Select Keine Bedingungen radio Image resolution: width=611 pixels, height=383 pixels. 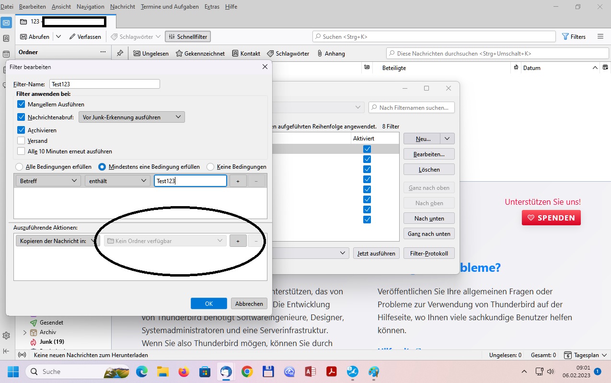210,167
